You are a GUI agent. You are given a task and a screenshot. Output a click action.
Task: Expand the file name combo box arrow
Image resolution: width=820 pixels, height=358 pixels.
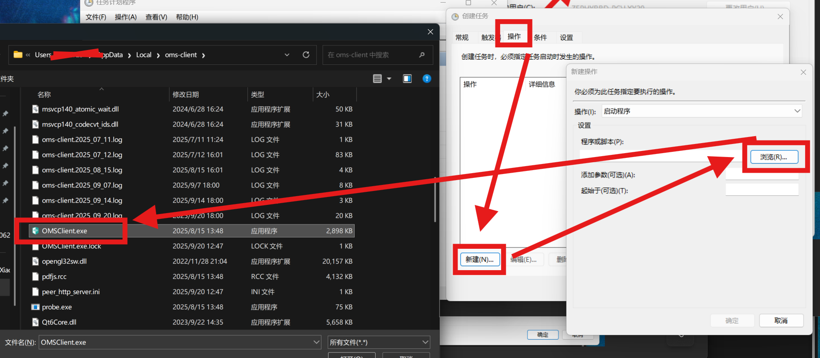point(316,342)
